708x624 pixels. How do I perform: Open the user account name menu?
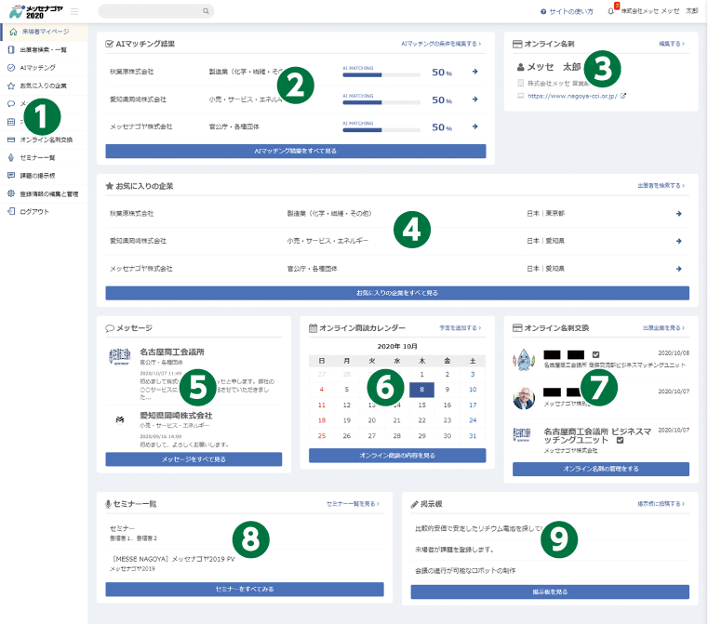659,11
